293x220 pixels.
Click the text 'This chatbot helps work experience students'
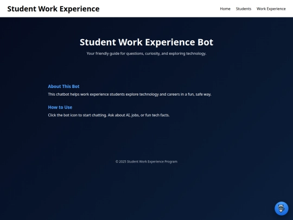coord(86,95)
